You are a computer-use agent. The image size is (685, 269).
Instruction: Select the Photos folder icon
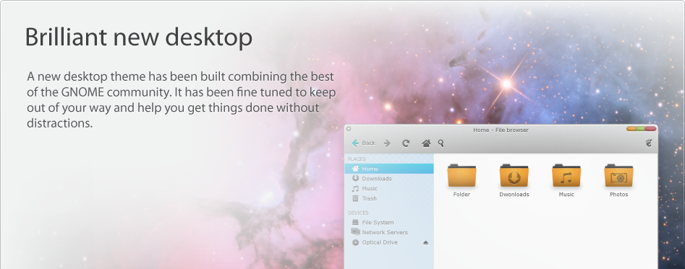[x=618, y=176]
